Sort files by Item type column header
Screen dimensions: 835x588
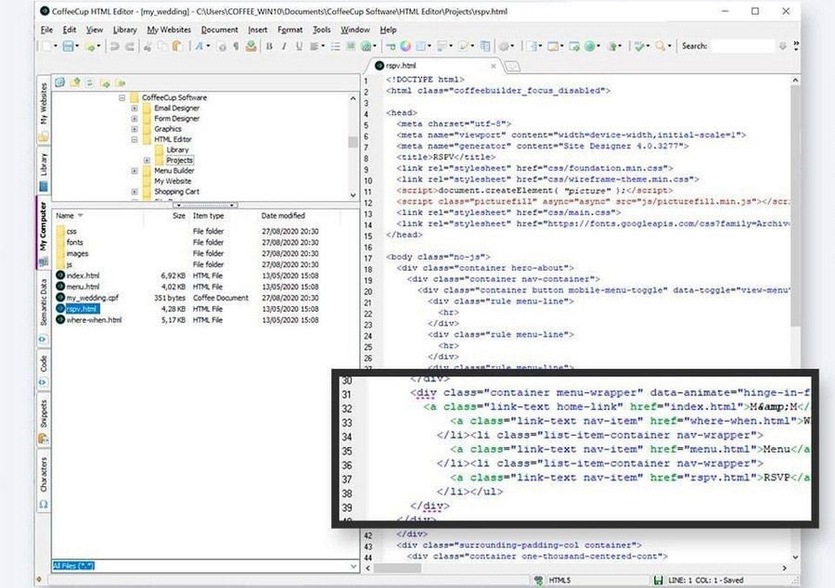point(223,215)
